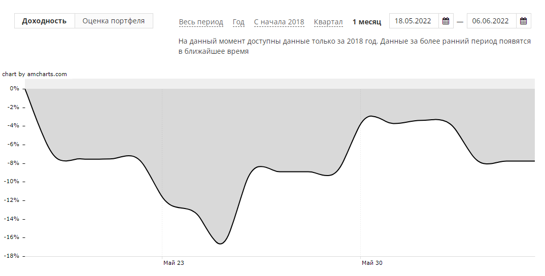
Task: Choose the С начала 2018 range
Action: [279, 22]
